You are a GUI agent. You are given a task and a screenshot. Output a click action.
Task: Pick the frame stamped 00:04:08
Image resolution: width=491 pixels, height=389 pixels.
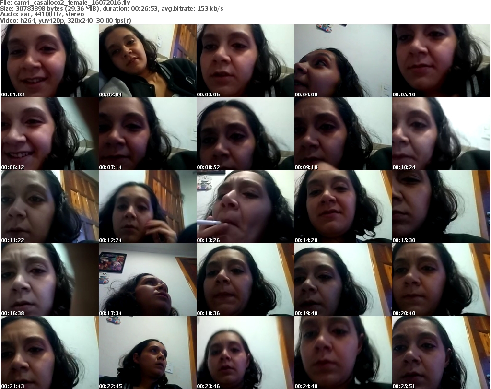coord(343,61)
